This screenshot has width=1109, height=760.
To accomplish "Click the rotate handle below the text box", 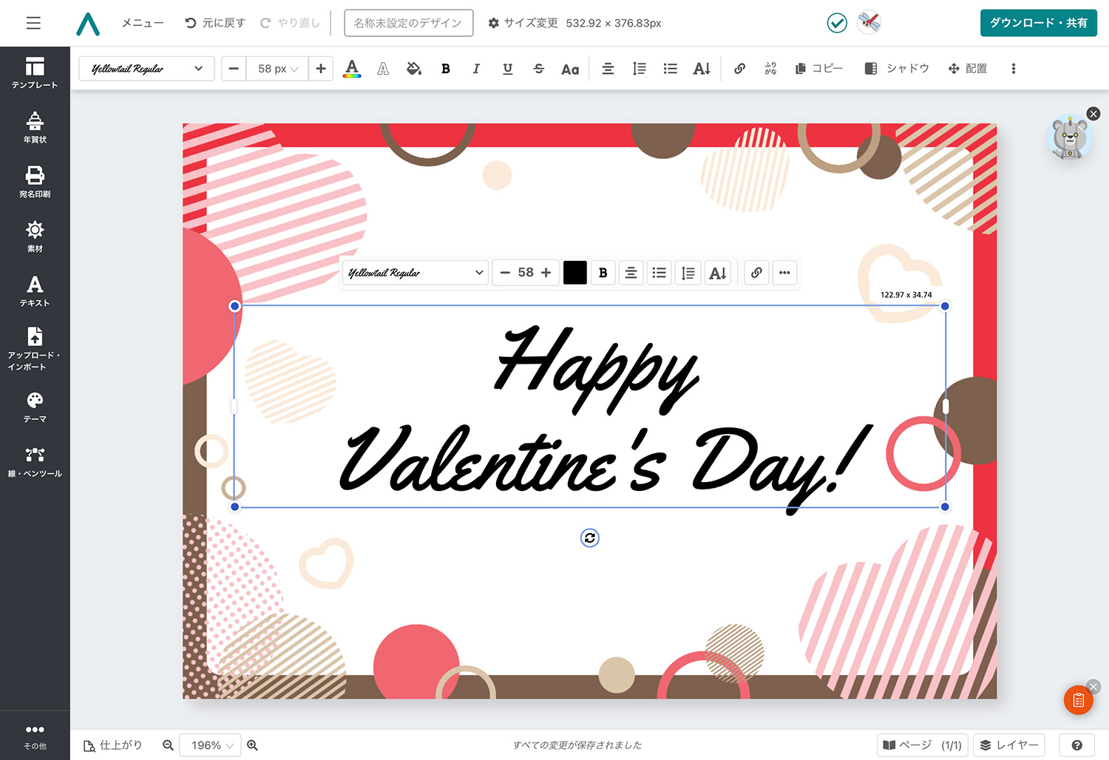I will pos(589,538).
